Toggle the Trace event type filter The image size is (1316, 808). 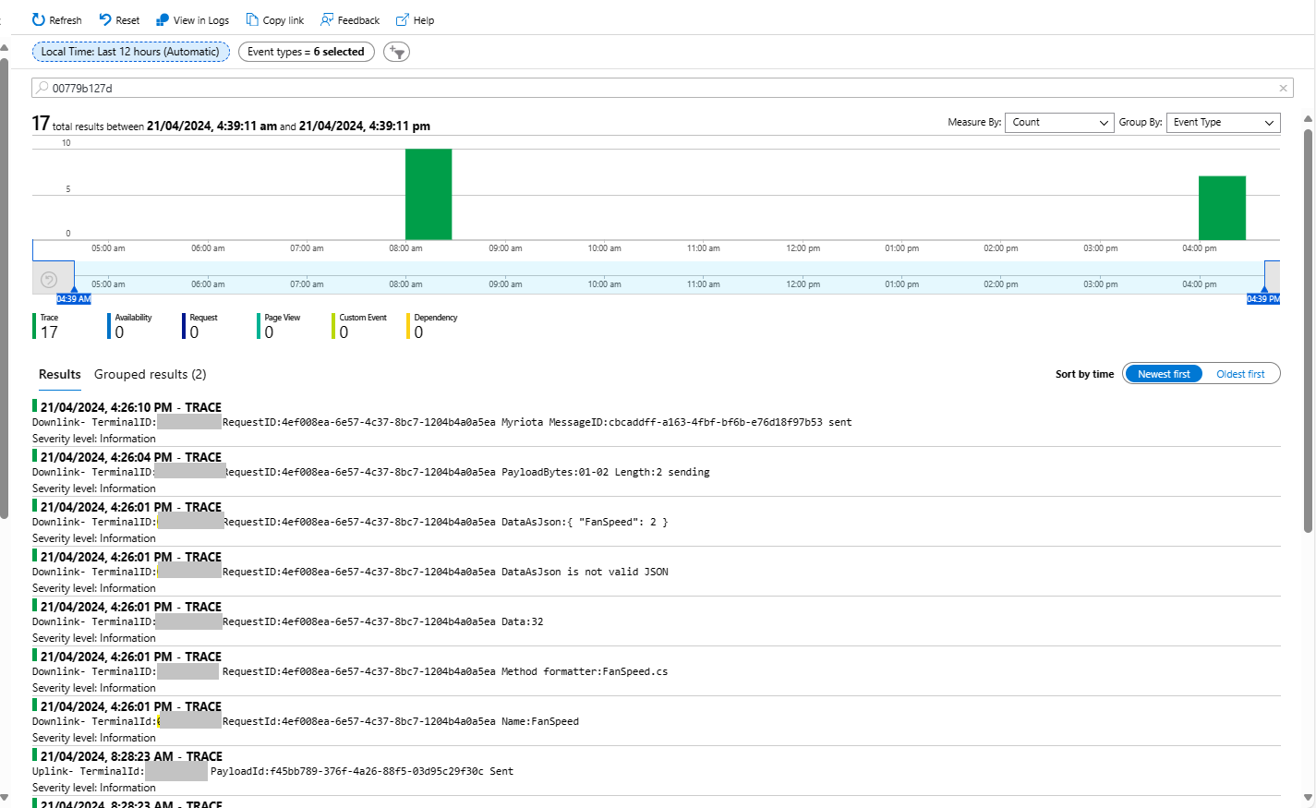pos(48,326)
